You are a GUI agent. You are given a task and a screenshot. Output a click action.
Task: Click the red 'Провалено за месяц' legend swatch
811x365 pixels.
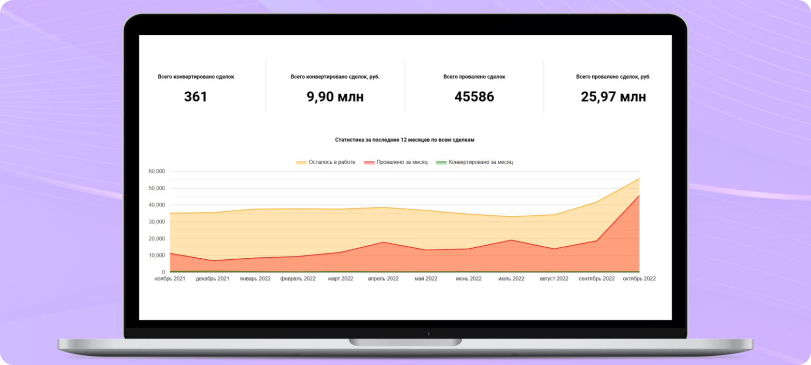(369, 163)
